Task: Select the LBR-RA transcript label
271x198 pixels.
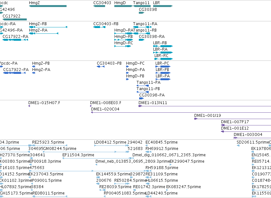Action: click(x=160, y=49)
